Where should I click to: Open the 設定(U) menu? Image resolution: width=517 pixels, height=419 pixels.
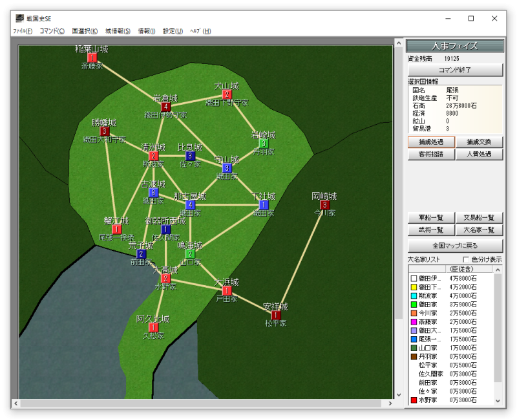pos(173,31)
